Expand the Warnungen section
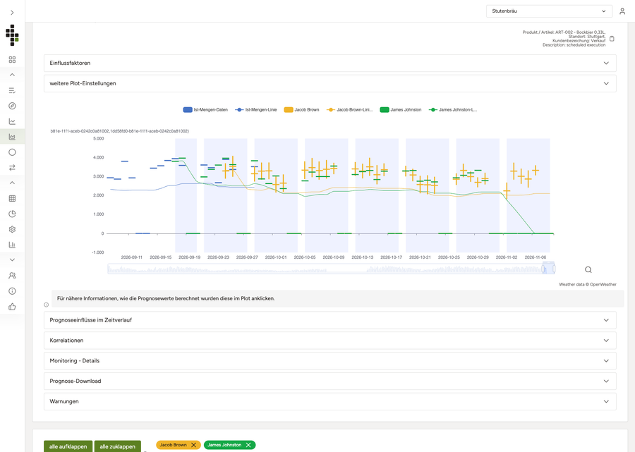The image size is (635, 452). click(x=329, y=401)
